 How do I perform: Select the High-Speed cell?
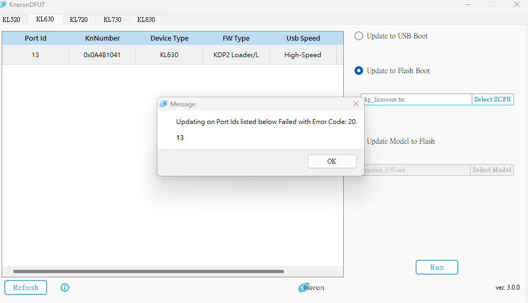(303, 55)
